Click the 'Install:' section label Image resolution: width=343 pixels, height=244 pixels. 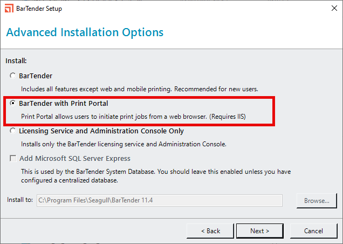click(x=16, y=60)
